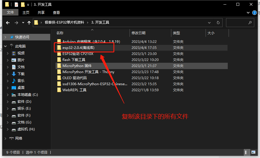
Task: Go up one folder level with the up arrow
Action: 29,22
